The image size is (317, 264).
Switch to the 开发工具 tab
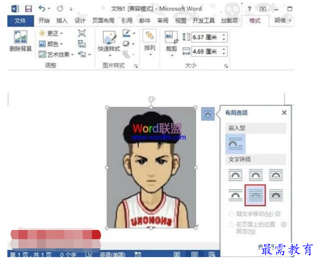click(204, 20)
